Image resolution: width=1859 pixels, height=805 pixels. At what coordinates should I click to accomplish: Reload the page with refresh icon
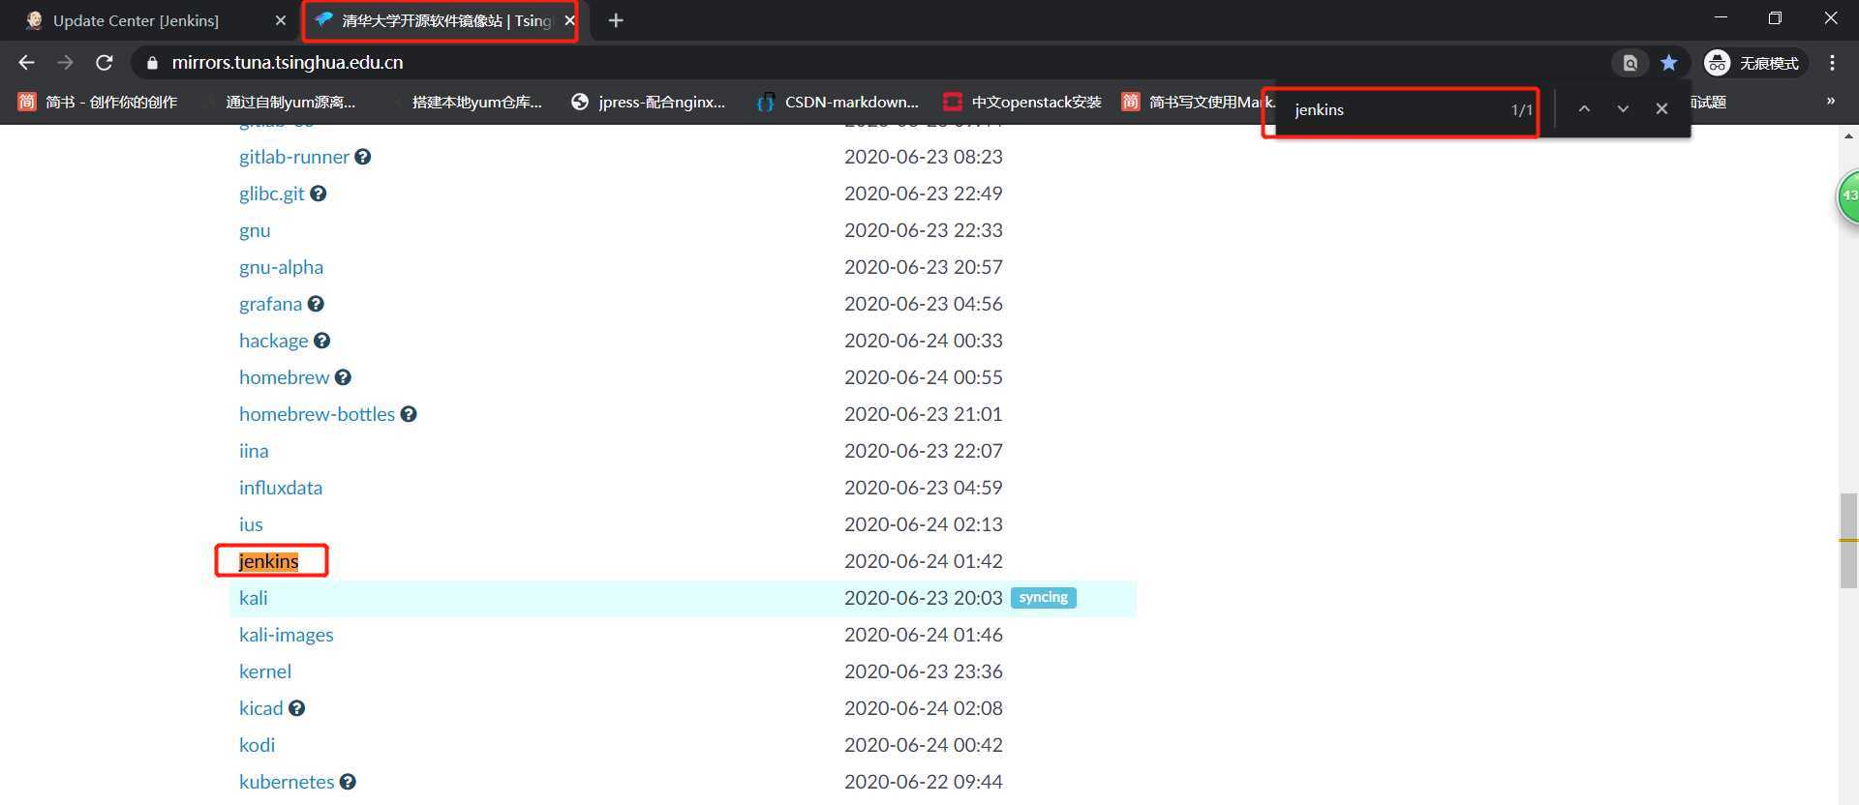coord(105,63)
